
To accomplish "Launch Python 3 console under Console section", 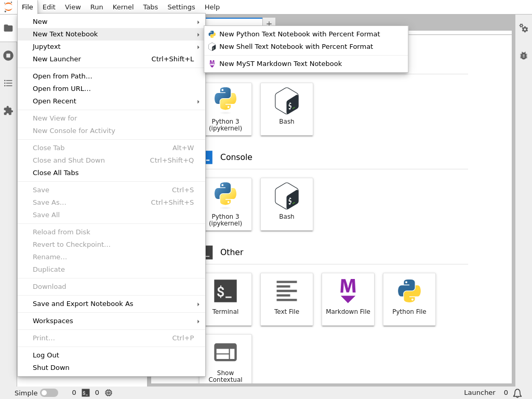I will [225, 204].
